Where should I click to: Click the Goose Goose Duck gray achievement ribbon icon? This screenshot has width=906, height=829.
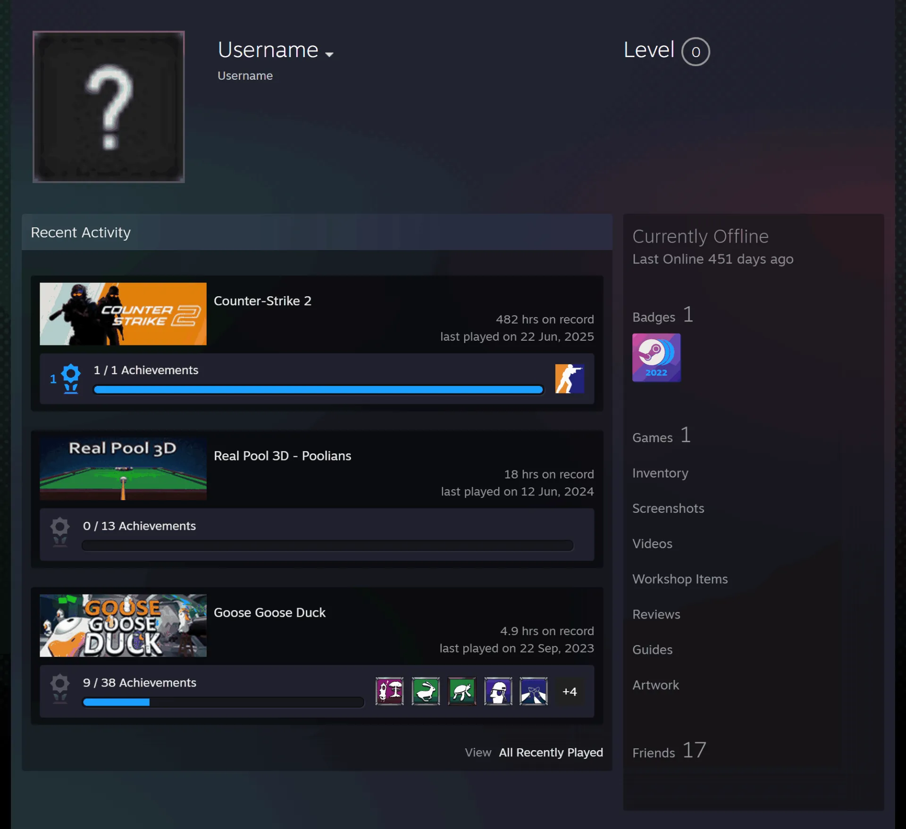(x=60, y=689)
